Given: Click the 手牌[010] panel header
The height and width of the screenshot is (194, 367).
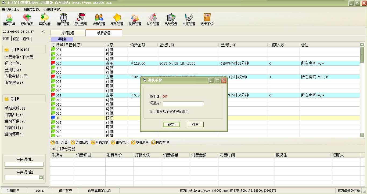Looking at the screenshot, I should pos(24,50).
